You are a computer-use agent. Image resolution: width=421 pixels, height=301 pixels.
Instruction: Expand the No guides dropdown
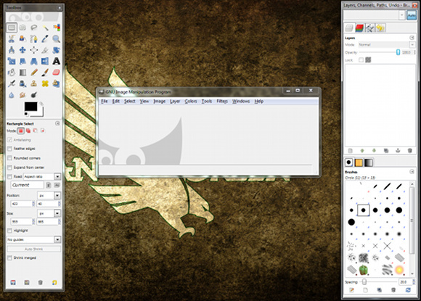(x=33, y=239)
